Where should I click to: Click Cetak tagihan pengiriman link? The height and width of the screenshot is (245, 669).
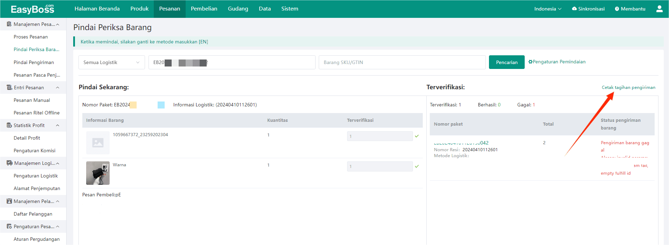pos(628,87)
